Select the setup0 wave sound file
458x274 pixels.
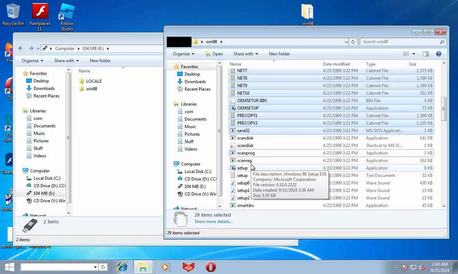point(243,183)
